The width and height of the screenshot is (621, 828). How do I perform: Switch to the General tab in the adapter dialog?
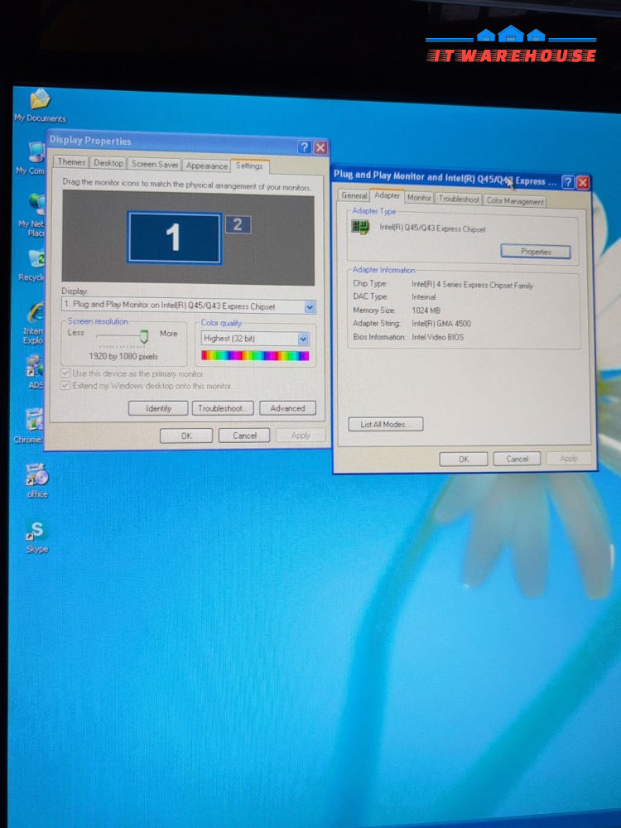[x=354, y=195]
